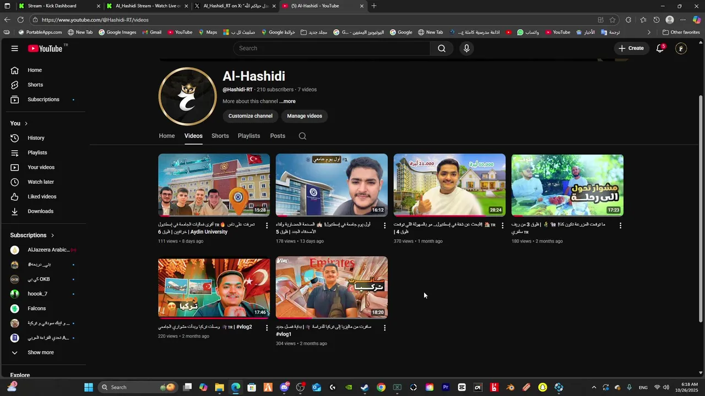
Task: Show hidden system tray icons
Action: coord(594,387)
